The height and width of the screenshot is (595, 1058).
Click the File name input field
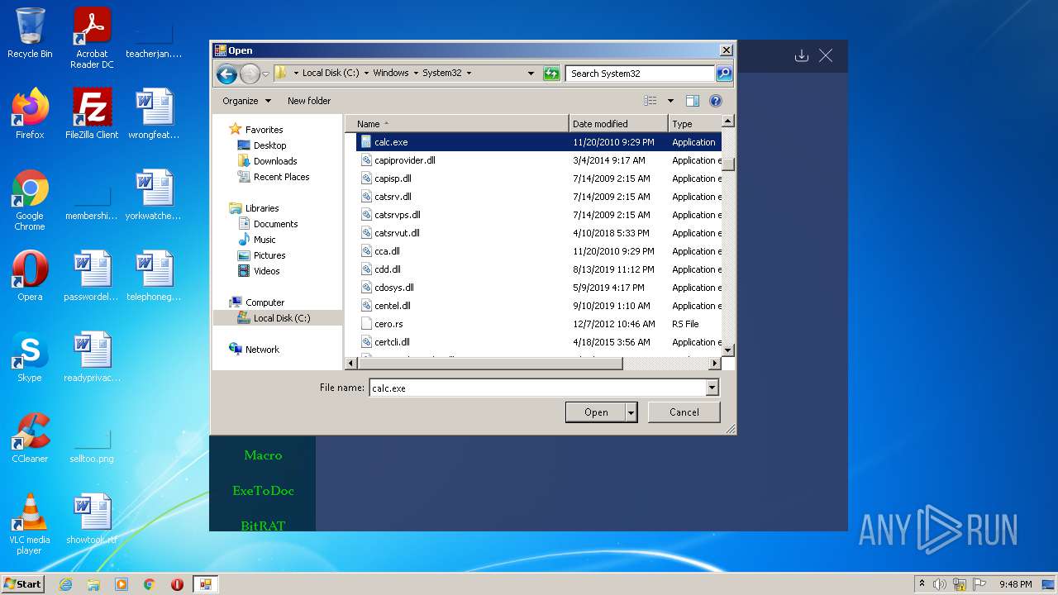click(537, 388)
